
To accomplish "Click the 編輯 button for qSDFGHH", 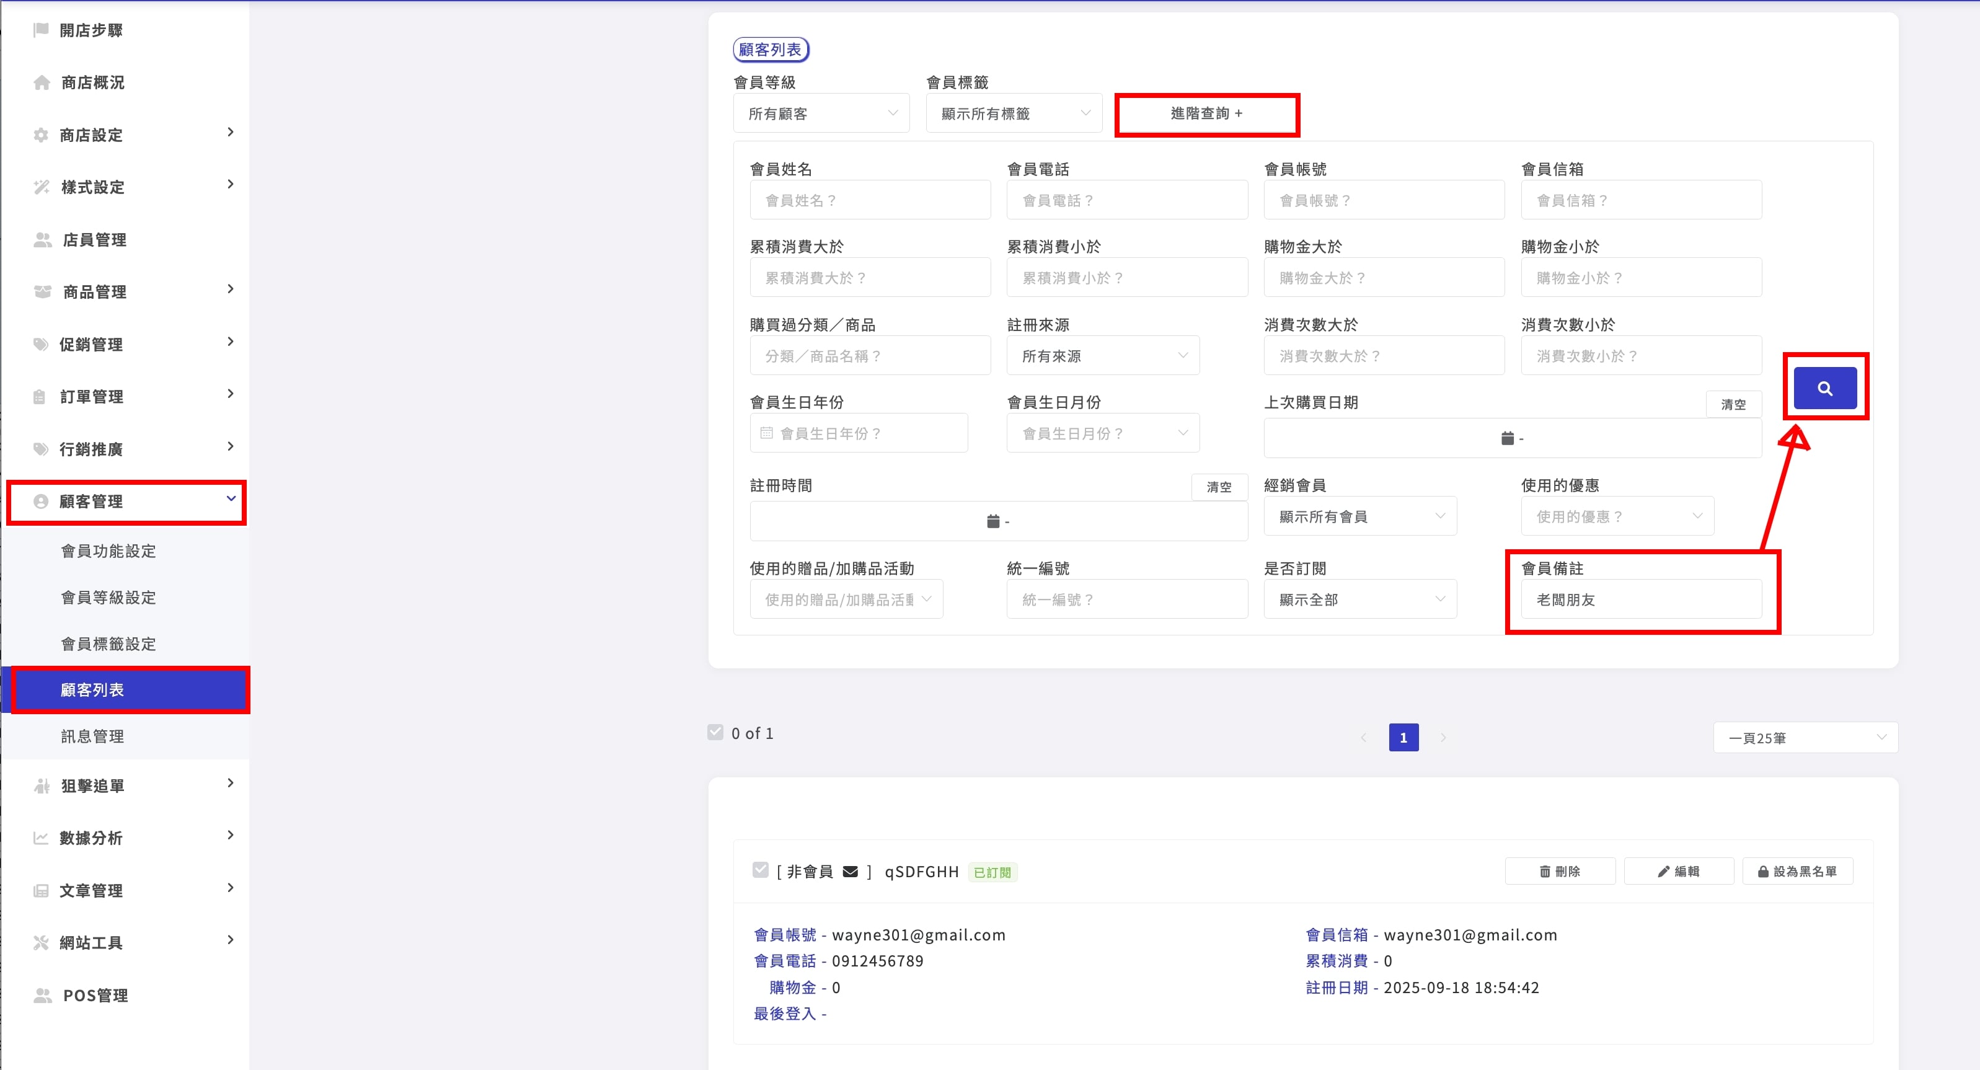I will [x=1679, y=872].
